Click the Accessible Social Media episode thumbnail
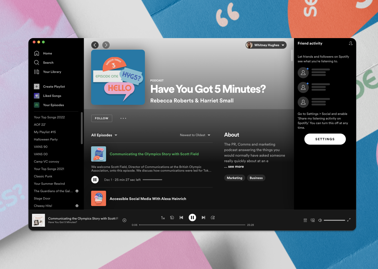The image size is (378, 269). click(x=98, y=198)
